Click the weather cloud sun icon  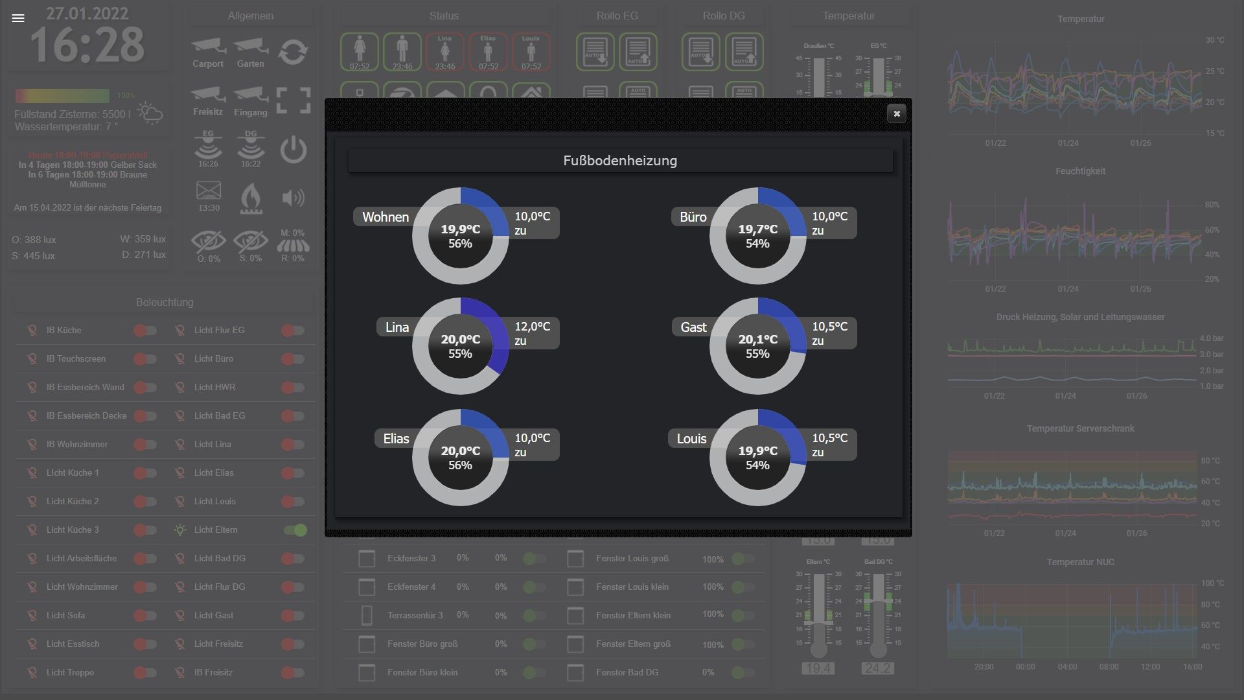[x=150, y=113]
